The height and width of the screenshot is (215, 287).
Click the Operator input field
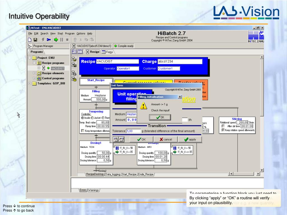pos(128,69)
